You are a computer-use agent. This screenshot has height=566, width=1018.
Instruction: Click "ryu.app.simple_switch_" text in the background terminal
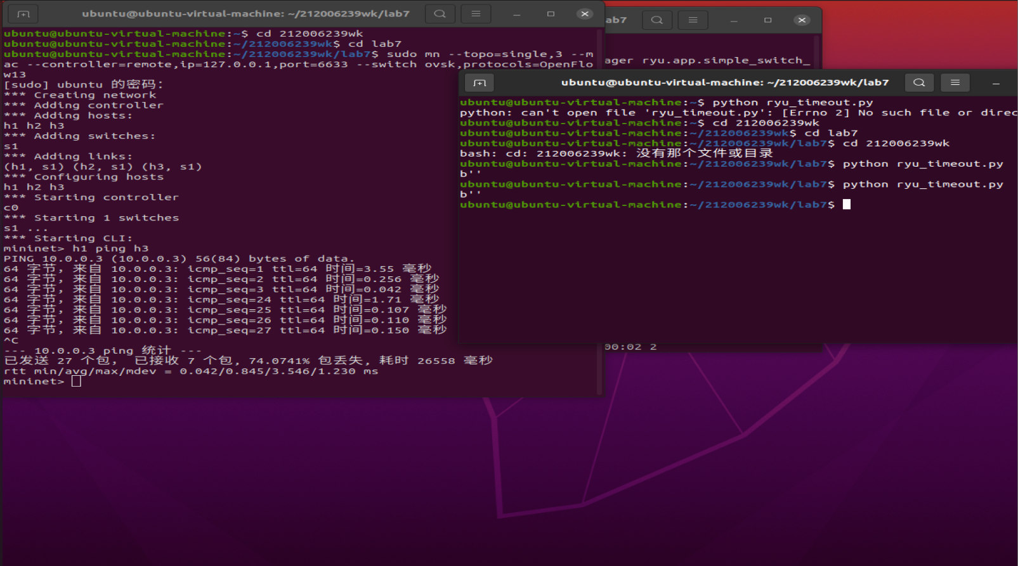pos(726,60)
